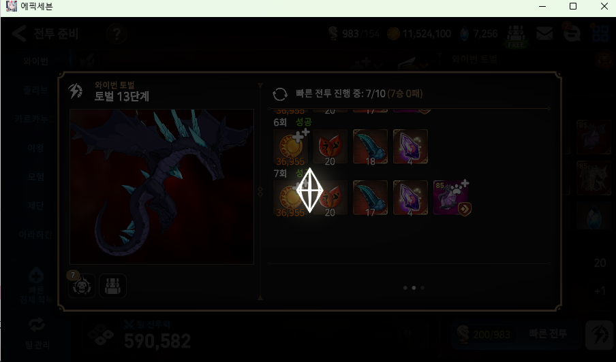Select round 7 pet reward item
The height and width of the screenshot is (362, 616).
[451, 197]
